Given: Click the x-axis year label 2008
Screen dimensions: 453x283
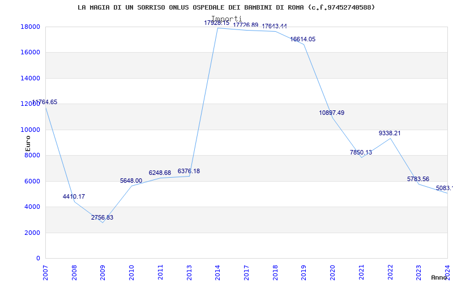Looking at the screenshot, I should 74,272.
